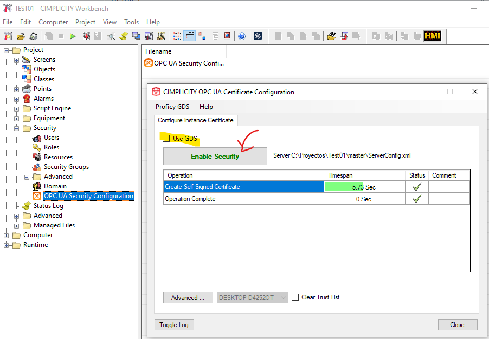Screen dimensions: 489x339
Task: Click the red square screen toolbar icon
Action: [227, 36]
